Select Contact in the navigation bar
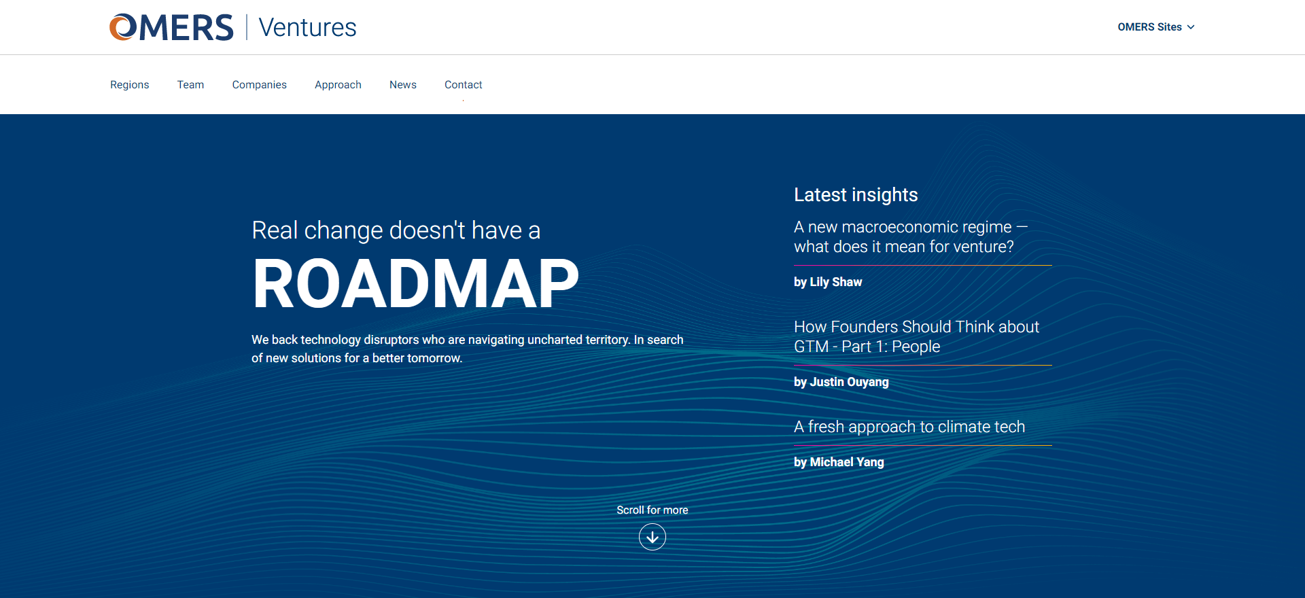The width and height of the screenshot is (1305, 598). click(464, 85)
